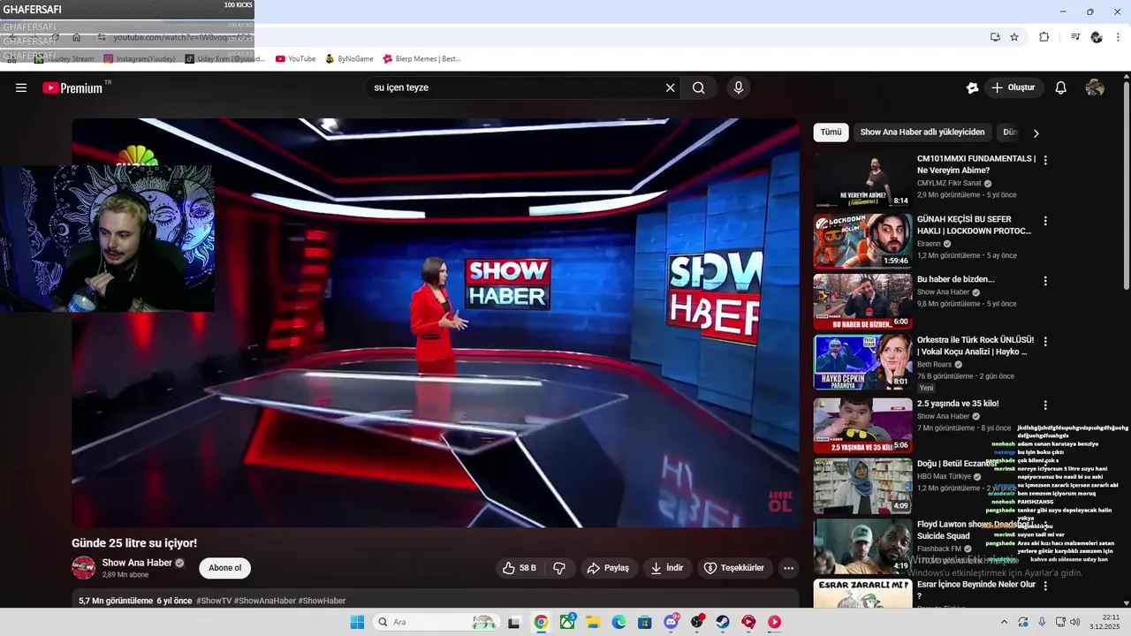This screenshot has width=1131, height=636.
Task: Click the in-video ABONE OL watermark
Action: (779, 502)
